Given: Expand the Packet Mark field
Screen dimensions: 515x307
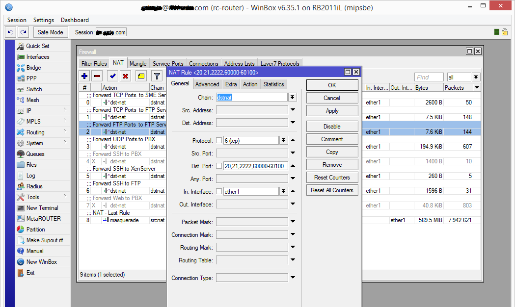Looking at the screenshot, I should pos(293,222).
